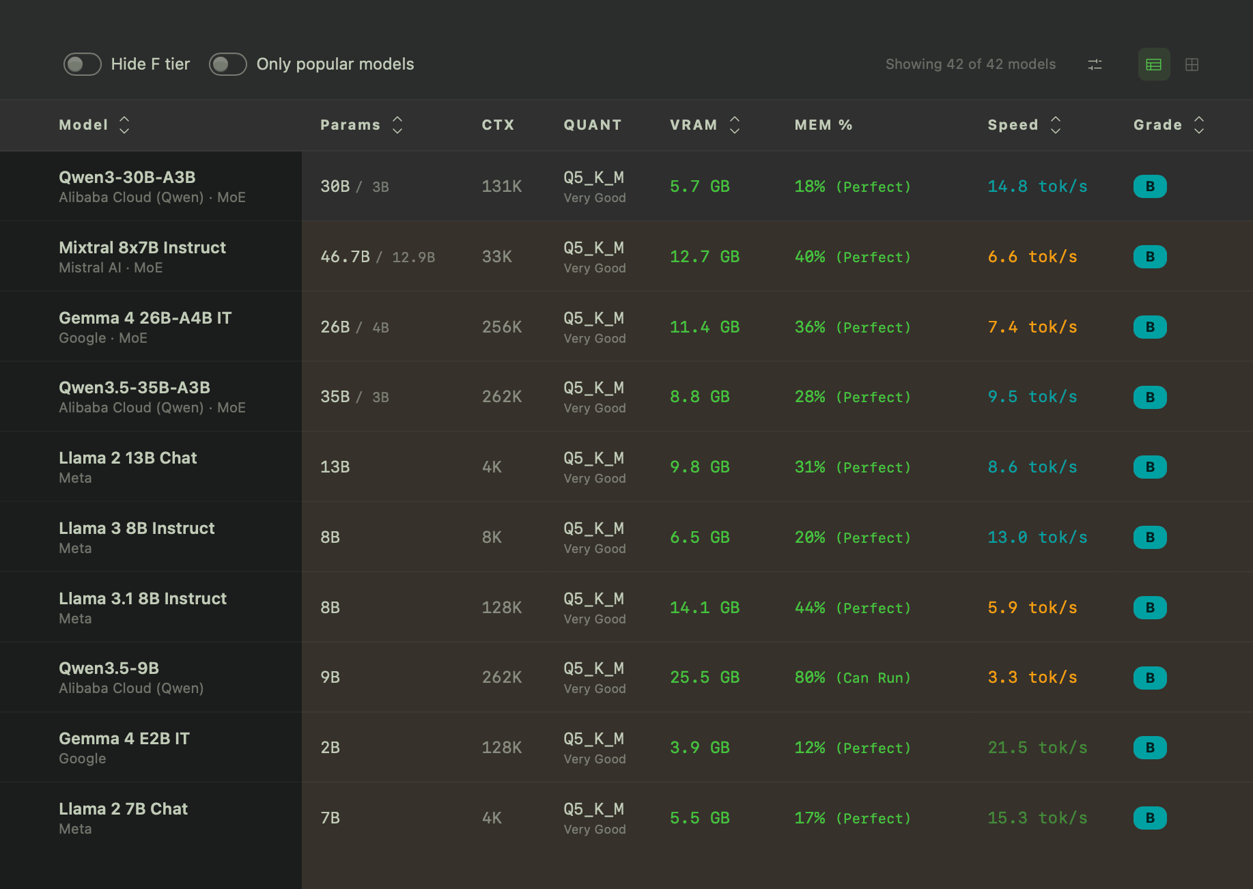Sort by Speed column arrows

tap(1056, 125)
